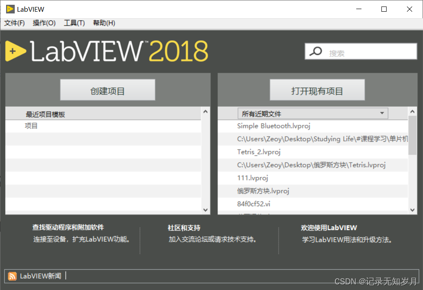Click 学习LabVIEW用法和升级方法 text
Image resolution: width=423 pixels, height=290 pixels.
click(x=347, y=240)
